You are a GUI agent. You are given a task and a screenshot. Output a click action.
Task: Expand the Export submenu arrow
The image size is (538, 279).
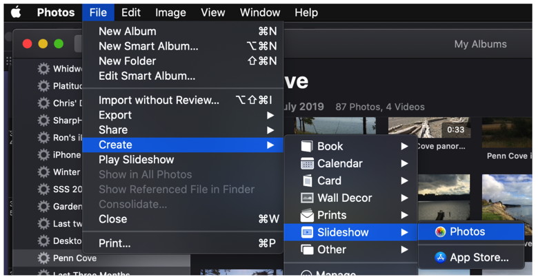click(270, 116)
